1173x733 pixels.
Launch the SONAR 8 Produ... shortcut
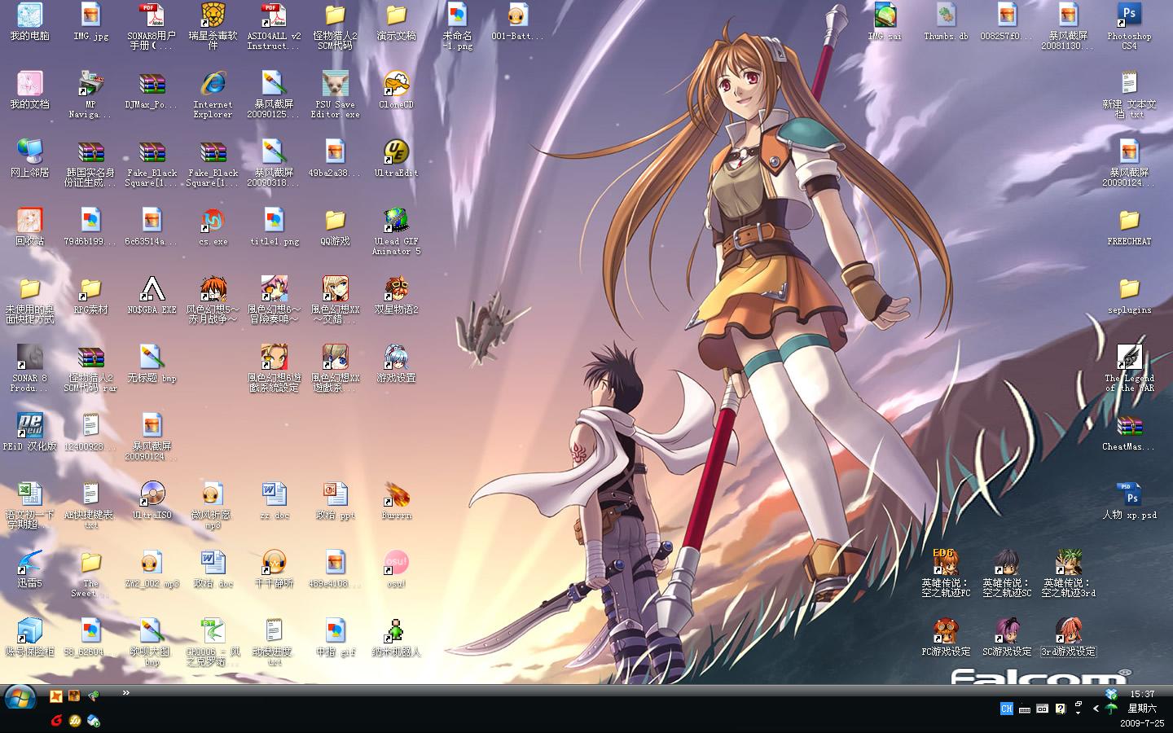(x=29, y=368)
